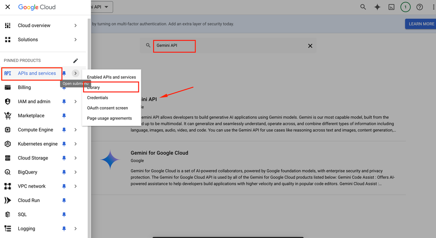
Task: Clear the Gemini API search text
Action: 310,46
